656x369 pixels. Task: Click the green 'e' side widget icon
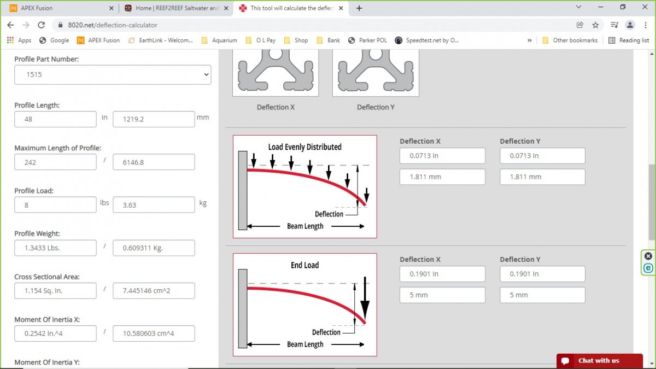648,268
